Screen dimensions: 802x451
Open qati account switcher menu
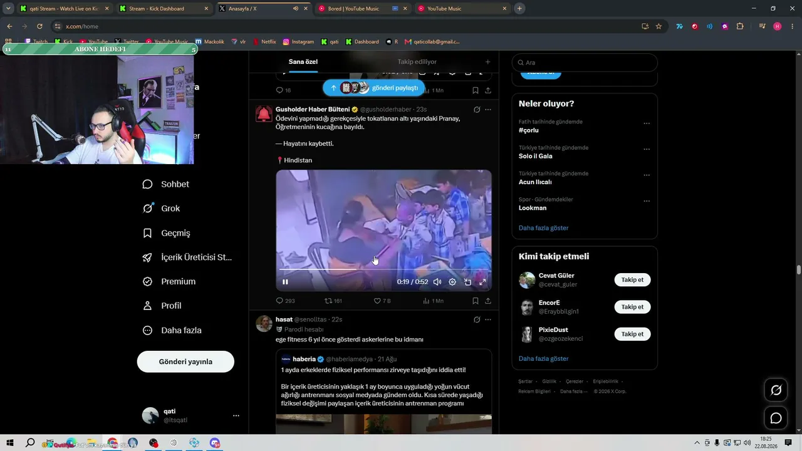(x=190, y=415)
